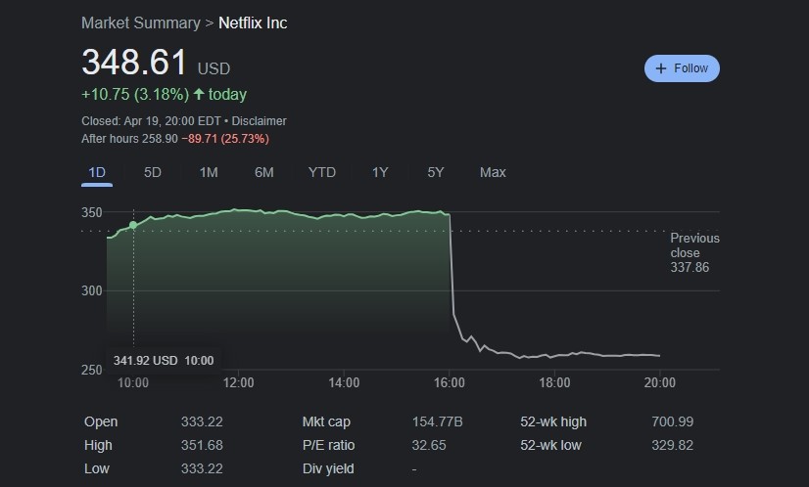809x487 pixels.
Task: Switch to the 1M range tab
Action: tap(209, 172)
